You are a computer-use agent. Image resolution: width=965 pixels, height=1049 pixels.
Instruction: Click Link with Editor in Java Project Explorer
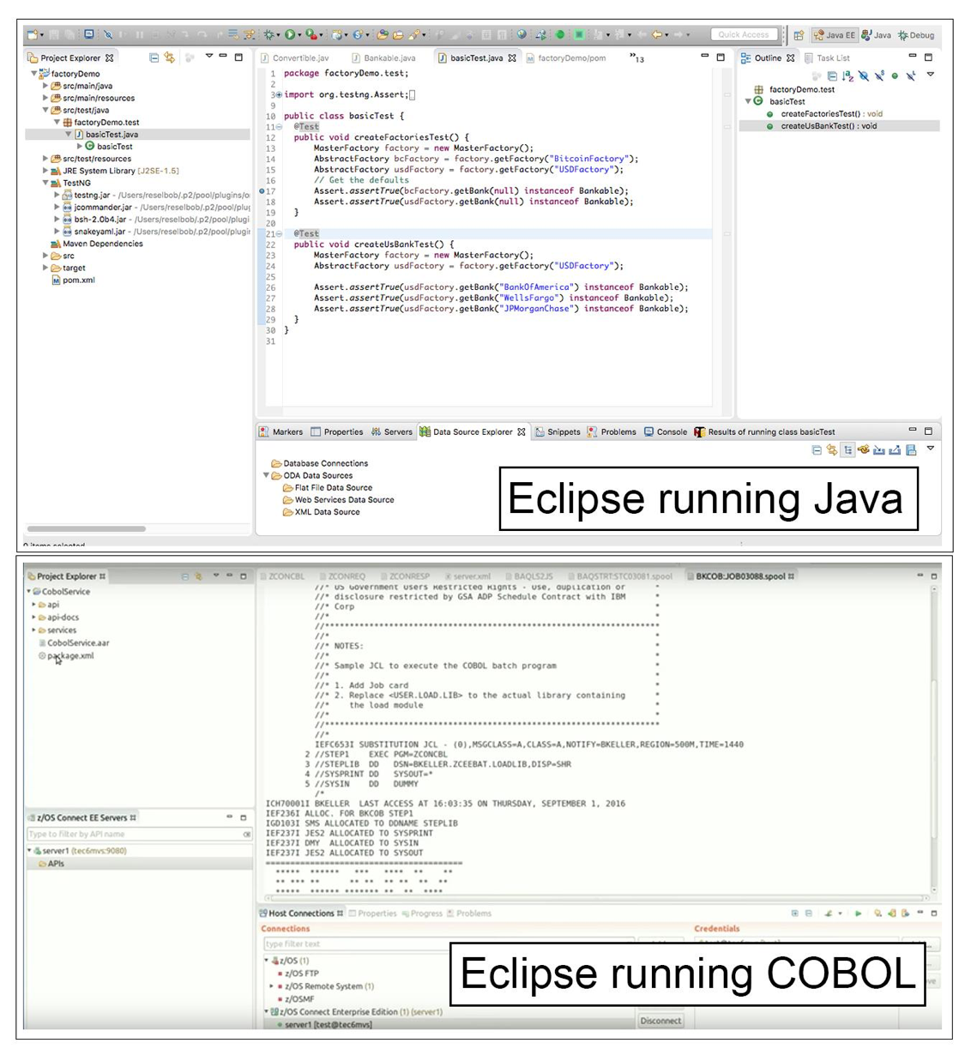pos(170,57)
